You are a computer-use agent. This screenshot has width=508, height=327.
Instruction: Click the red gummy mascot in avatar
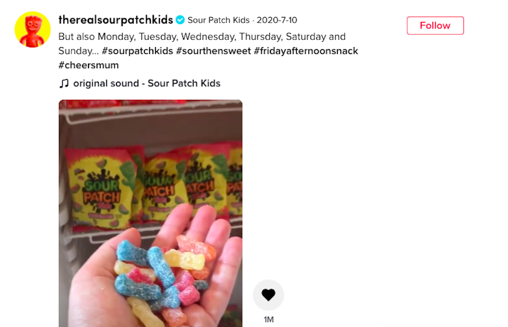tap(32, 32)
